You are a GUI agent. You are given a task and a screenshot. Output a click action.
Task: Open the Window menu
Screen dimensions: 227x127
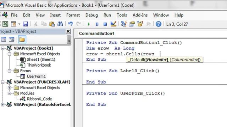[x=161, y=15]
